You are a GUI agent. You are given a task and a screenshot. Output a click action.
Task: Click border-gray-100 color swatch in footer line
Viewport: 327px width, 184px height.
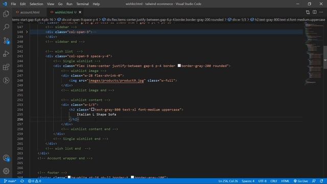point(132,177)
